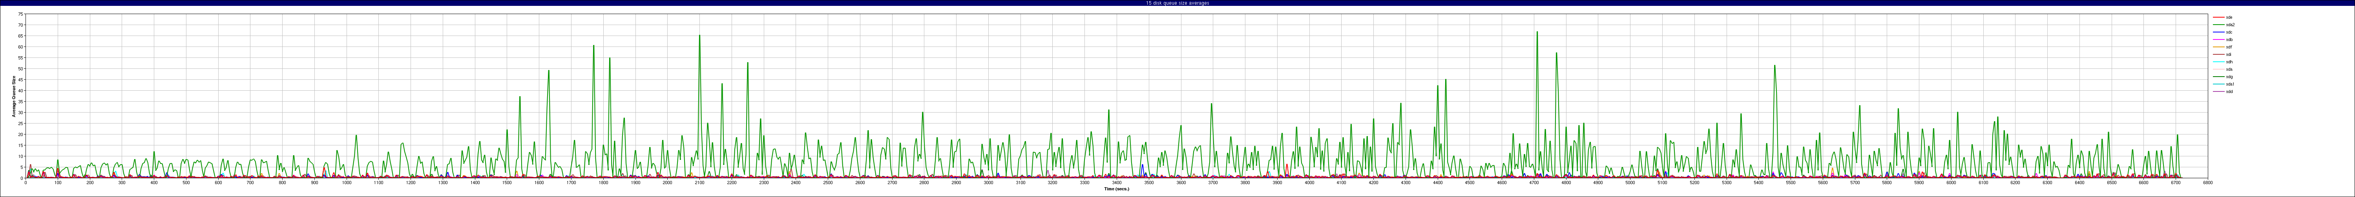Click the 5000 tick label on the time axis
The height and width of the screenshot is (197, 2355).
pyautogui.click(x=1630, y=183)
